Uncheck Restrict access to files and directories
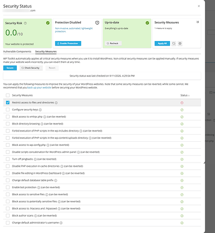The image size is (215, 233). tap(8, 103)
